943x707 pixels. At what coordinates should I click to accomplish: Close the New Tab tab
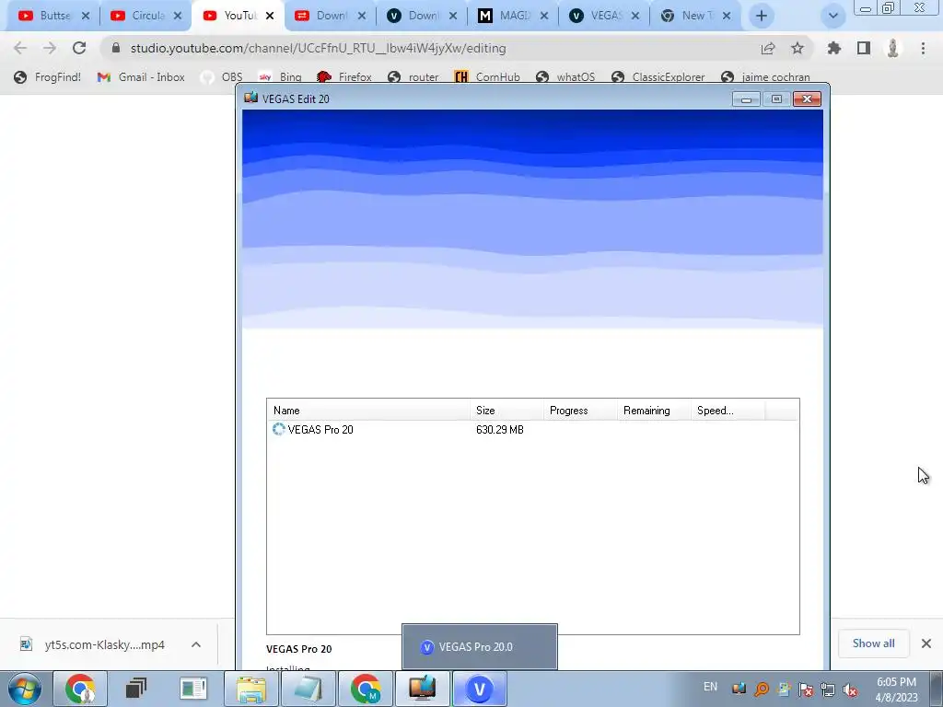(x=727, y=17)
